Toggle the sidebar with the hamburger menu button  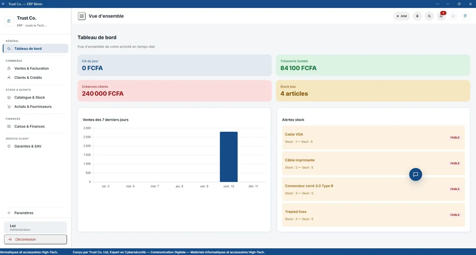pos(82,16)
